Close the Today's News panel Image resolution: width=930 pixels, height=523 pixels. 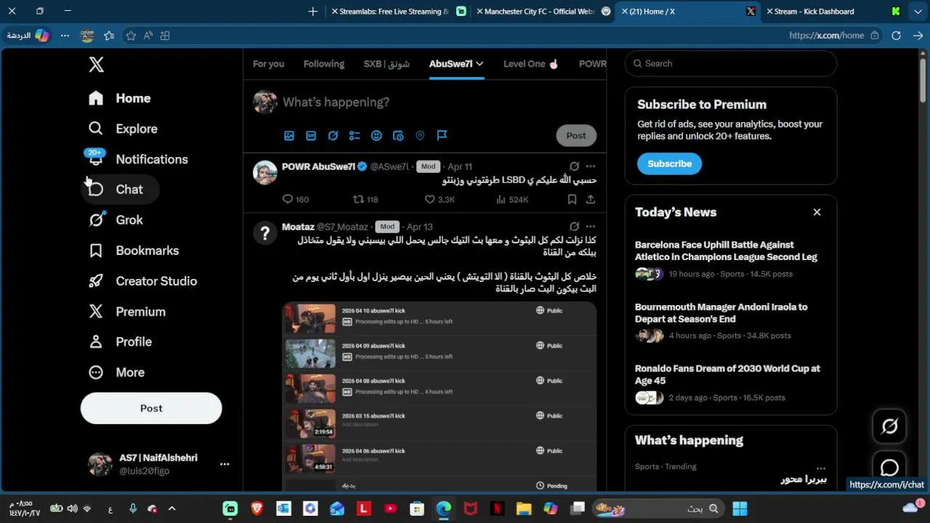[x=817, y=212]
